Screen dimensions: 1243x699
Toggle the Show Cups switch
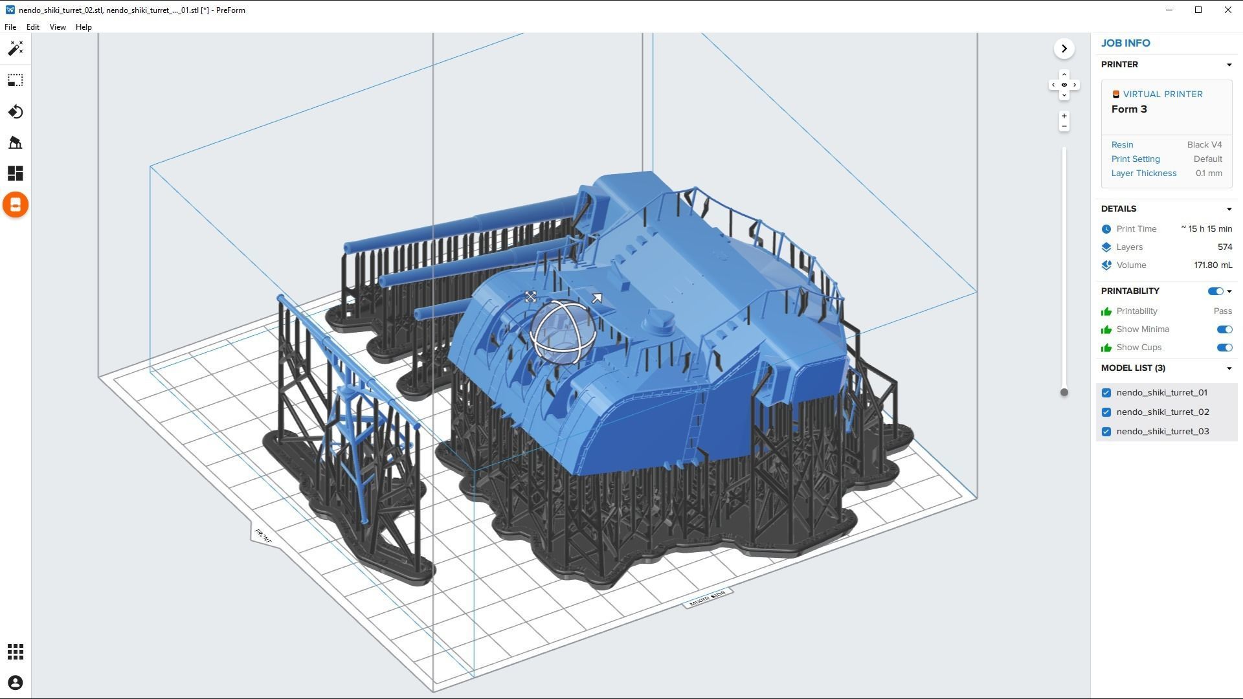[1224, 348]
